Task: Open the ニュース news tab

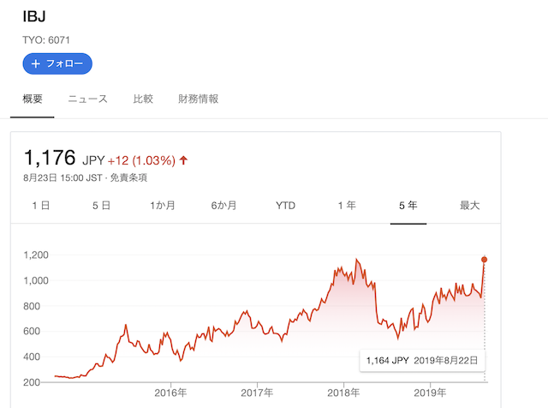Action: 87,99
